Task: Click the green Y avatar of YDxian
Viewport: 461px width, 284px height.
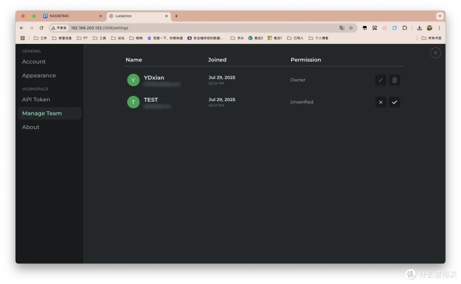Action: 133,80
